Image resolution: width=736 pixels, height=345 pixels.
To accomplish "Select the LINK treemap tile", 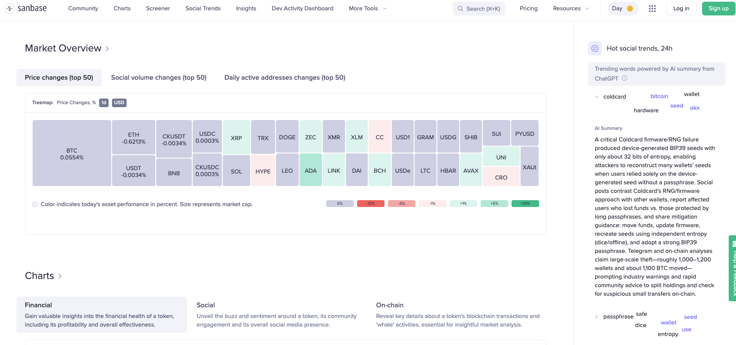I will (x=334, y=170).
